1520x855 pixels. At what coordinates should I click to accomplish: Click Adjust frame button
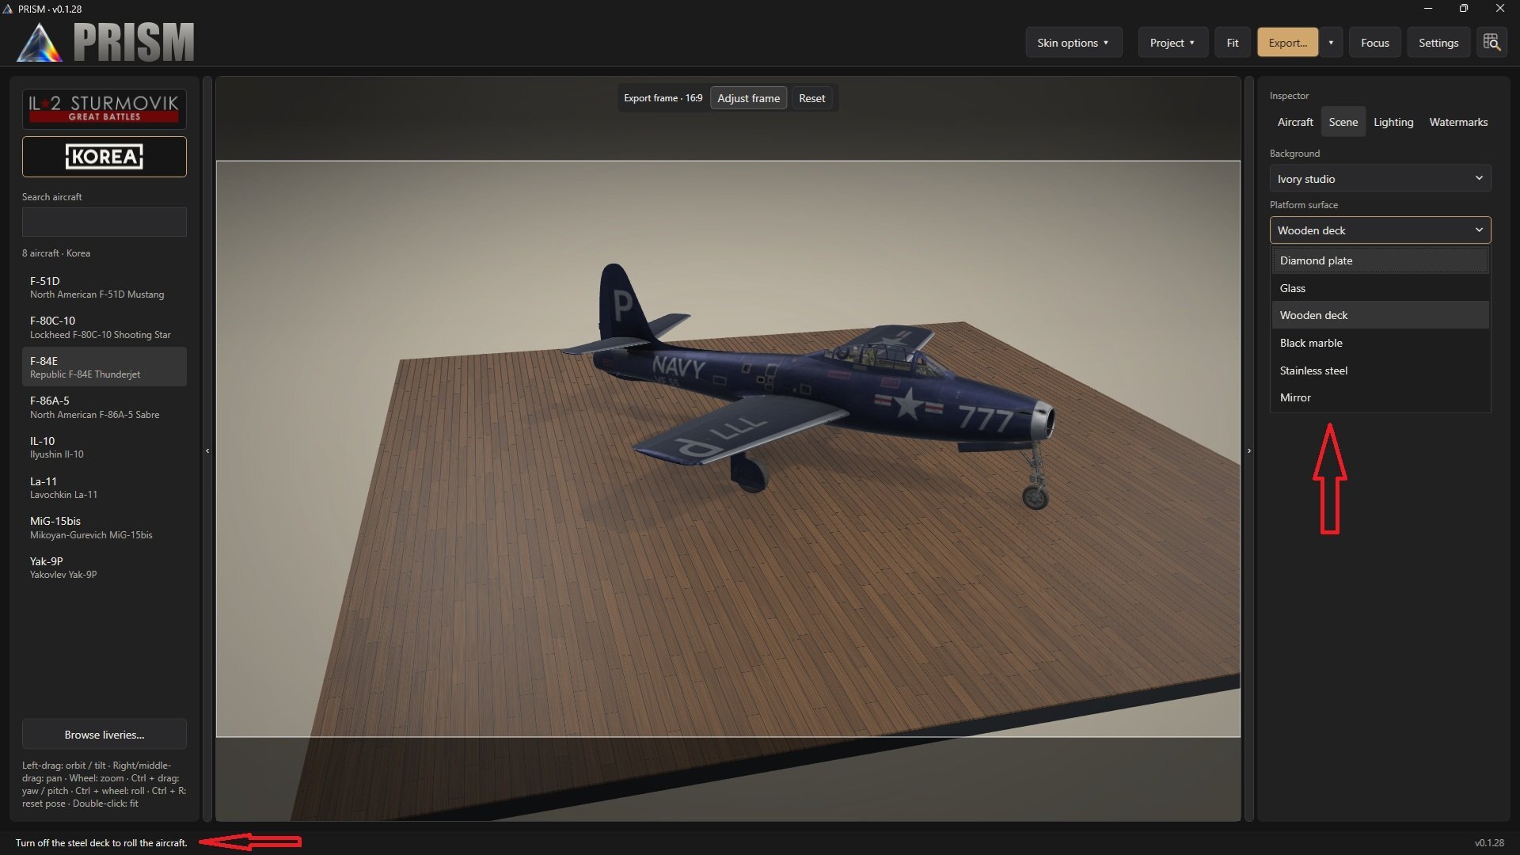749,98
